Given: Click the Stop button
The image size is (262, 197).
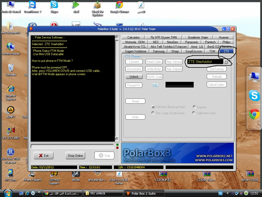Looking at the screenshot, I should pos(104,156).
